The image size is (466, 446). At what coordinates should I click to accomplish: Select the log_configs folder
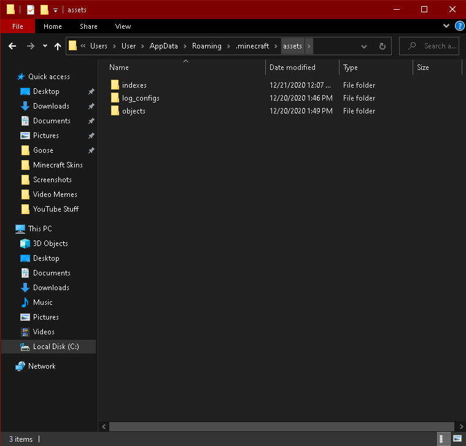(141, 98)
